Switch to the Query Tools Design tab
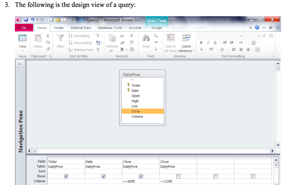 coord(157,28)
